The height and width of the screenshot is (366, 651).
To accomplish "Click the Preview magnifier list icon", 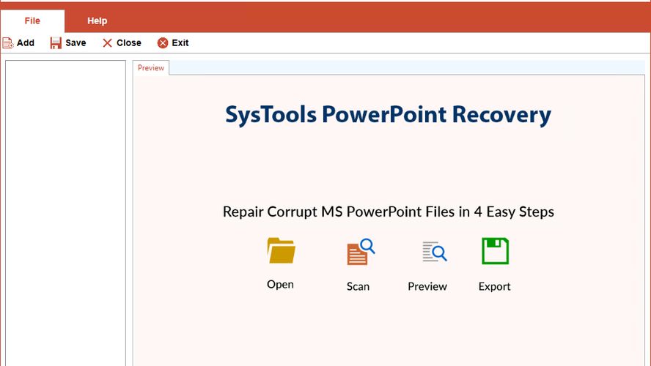I will (435, 252).
